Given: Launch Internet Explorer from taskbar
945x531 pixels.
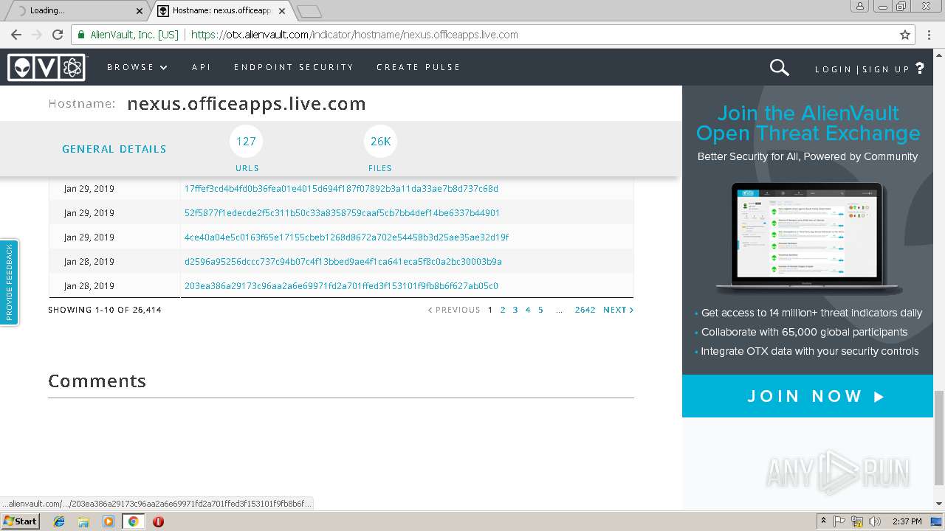Looking at the screenshot, I should (x=59, y=521).
